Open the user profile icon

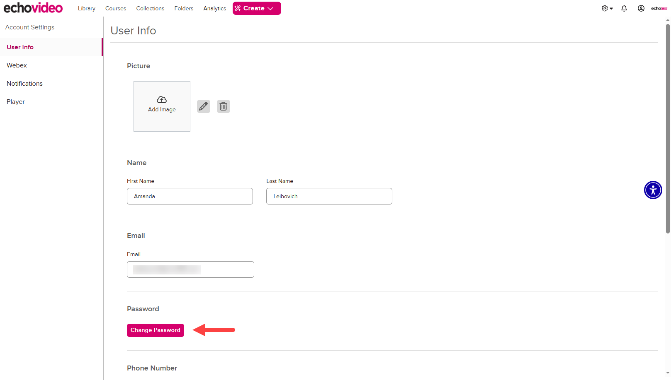[x=641, y=8]
